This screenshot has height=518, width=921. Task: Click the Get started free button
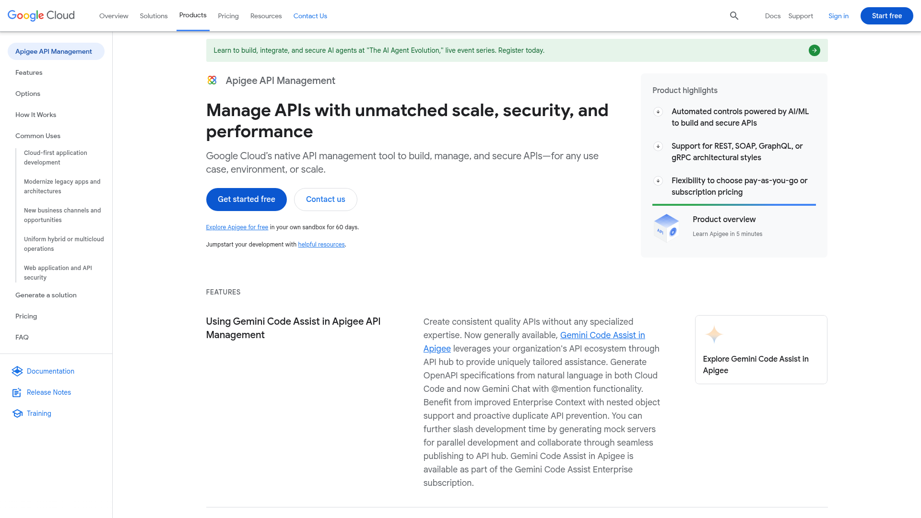246,199
